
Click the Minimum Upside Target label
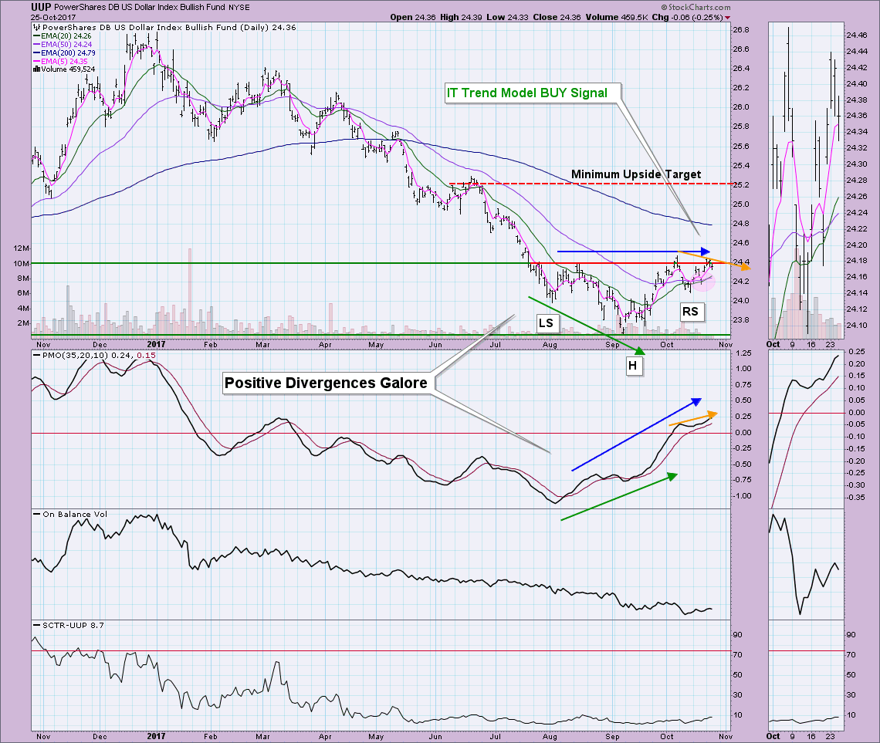pyautogui.click(x=636, y=174)
